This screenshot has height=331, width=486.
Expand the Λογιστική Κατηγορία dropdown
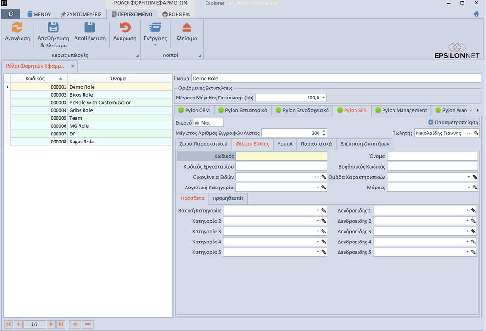[318, 187]
